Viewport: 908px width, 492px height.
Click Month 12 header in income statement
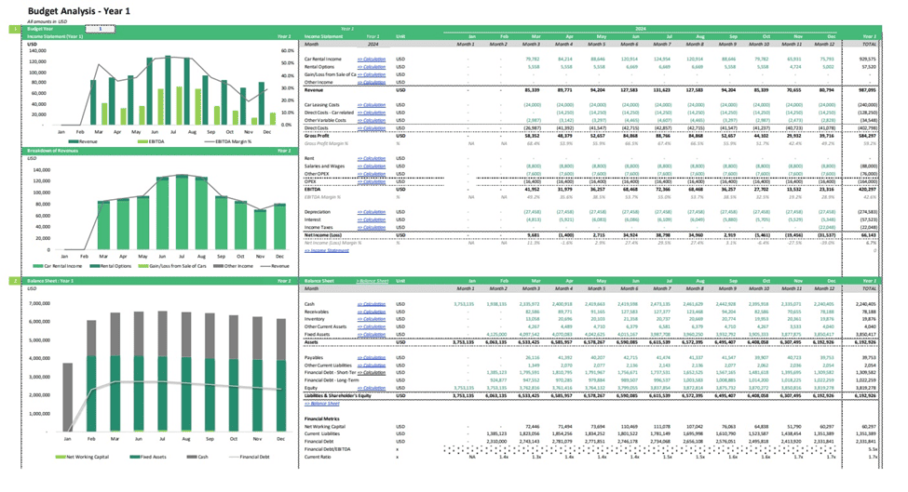point(824,44)
